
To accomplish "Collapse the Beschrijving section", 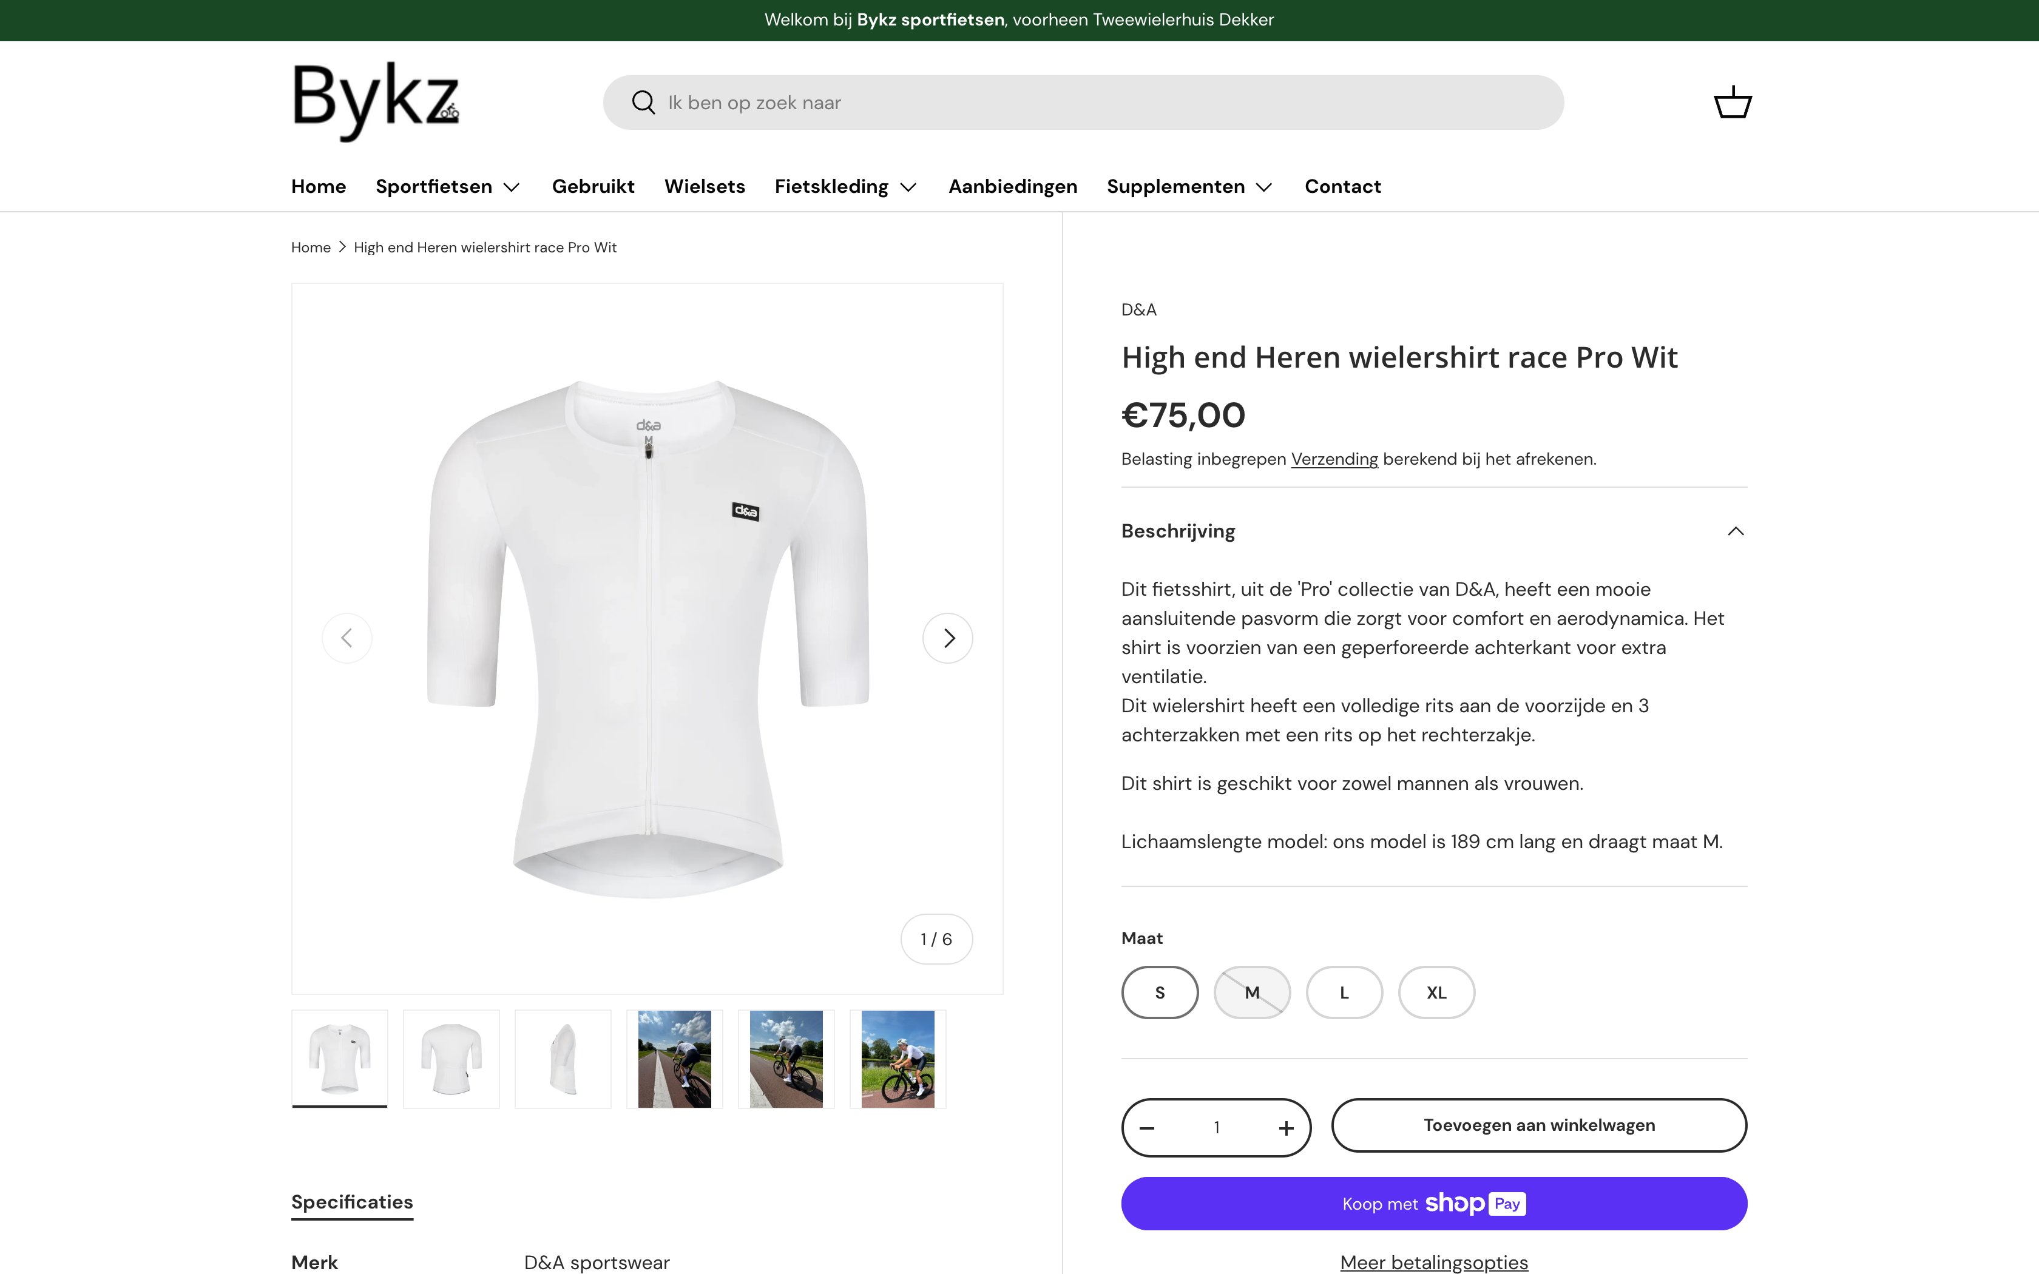I will 1737,530.
